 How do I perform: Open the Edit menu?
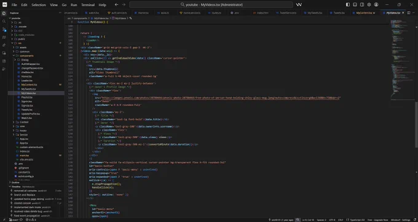coord(24,5)
